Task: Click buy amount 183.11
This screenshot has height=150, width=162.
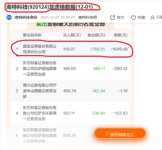Action: click(69, 113)
